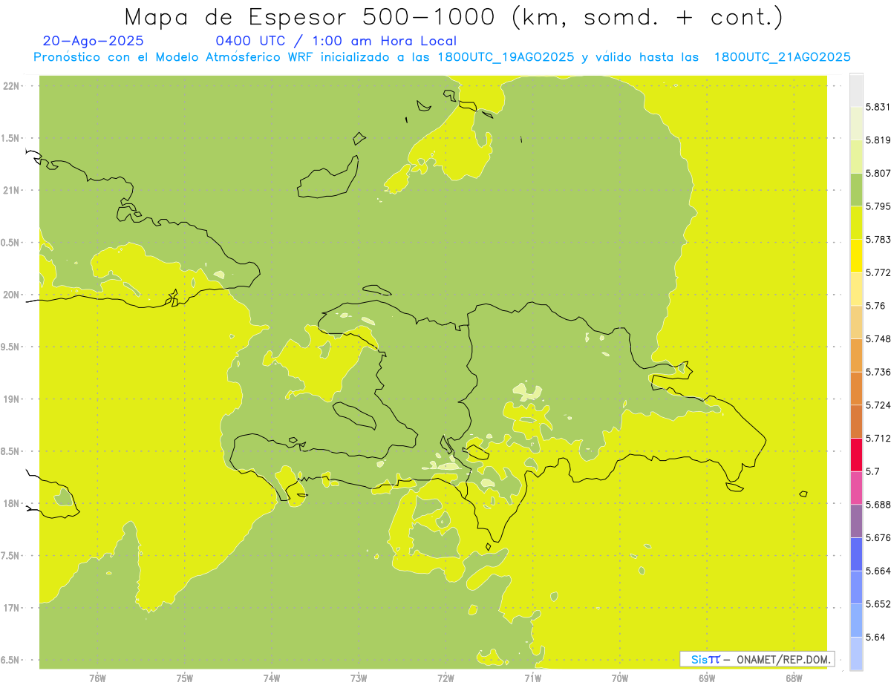Viewport: 891px width, 688px height.
Task: Select the init time '1800UTC_19AGO2025'
Action: [506, 57]
